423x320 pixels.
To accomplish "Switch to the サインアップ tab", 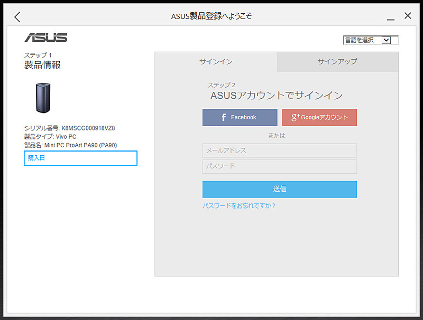I will [x=337, y=62].
